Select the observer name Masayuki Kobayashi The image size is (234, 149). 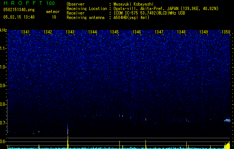point(134,4)
